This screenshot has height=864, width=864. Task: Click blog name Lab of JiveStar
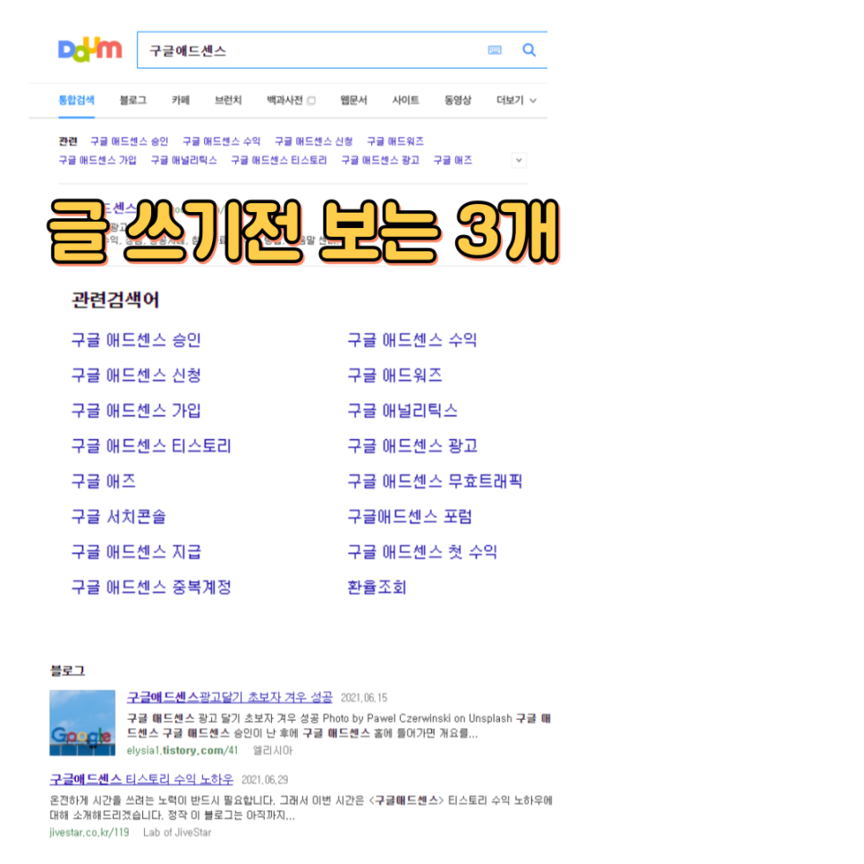pos(177,832)
